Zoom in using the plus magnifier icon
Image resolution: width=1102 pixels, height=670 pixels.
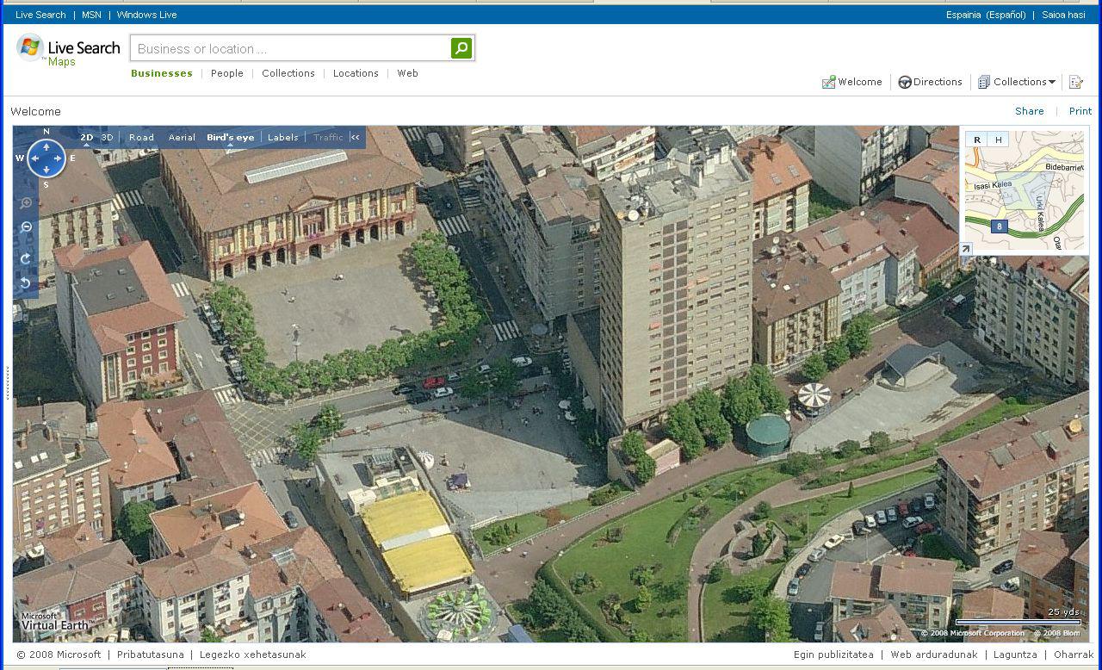click(26, 203)
